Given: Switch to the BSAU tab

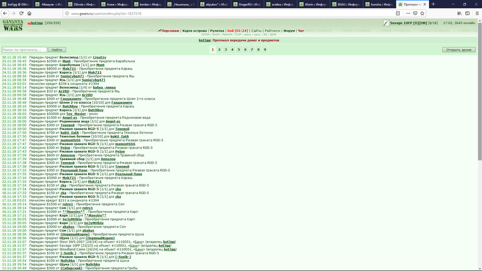Looking at the screenshot, I should point(346,4).
